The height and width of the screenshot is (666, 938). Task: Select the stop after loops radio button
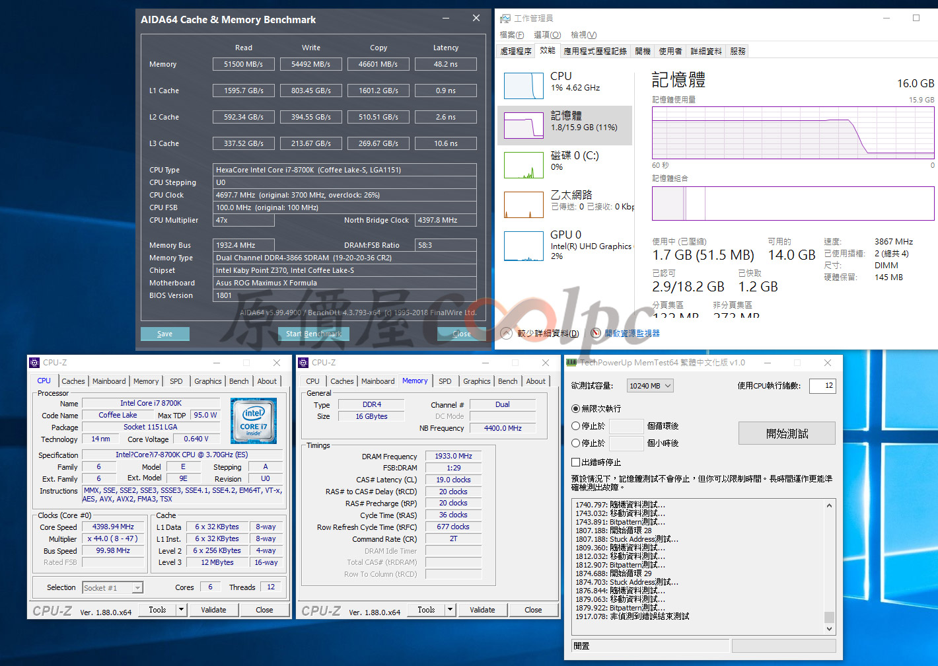[575, 426]
